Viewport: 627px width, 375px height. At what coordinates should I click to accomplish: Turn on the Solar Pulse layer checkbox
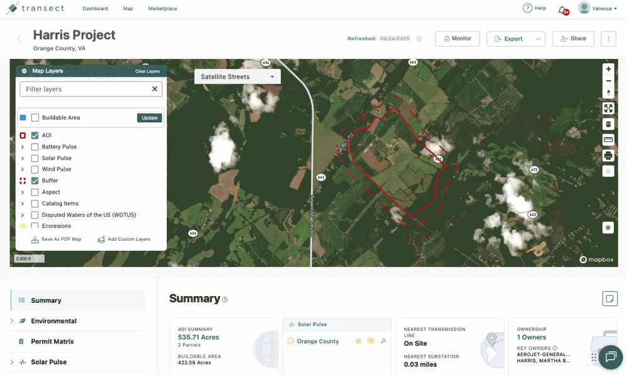pos(35,158)
